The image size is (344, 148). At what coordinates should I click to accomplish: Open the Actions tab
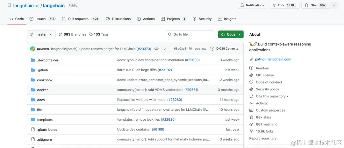pos(146,19)
